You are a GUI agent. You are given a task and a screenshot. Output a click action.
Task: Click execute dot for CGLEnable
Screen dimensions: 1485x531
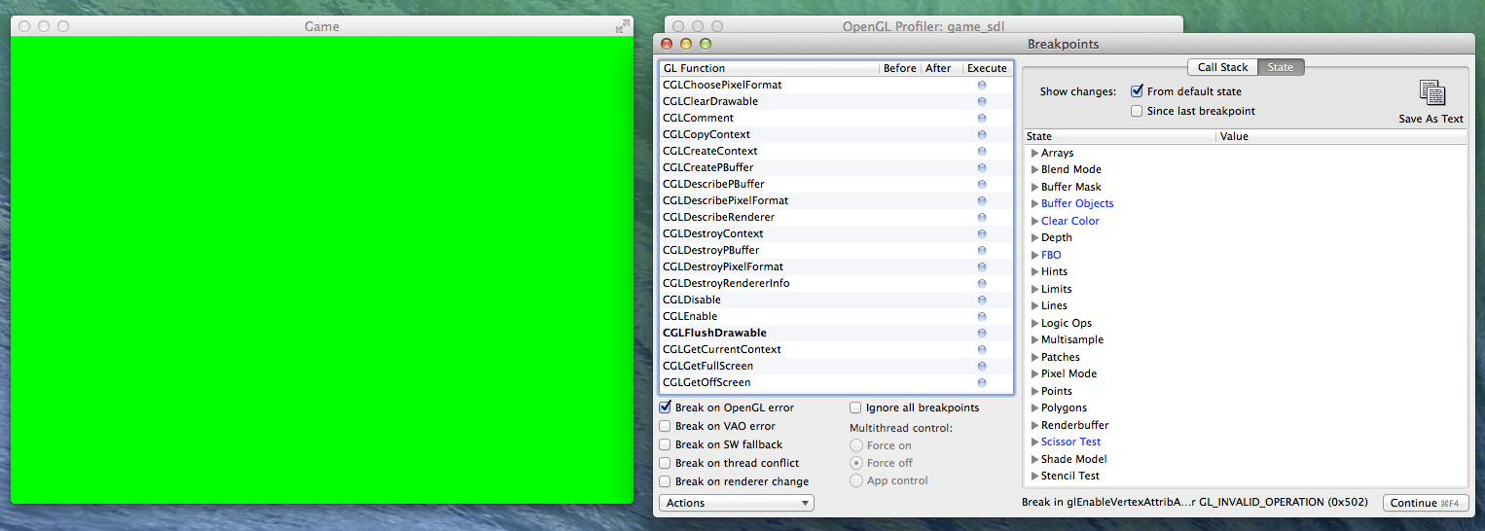[982, 316]
